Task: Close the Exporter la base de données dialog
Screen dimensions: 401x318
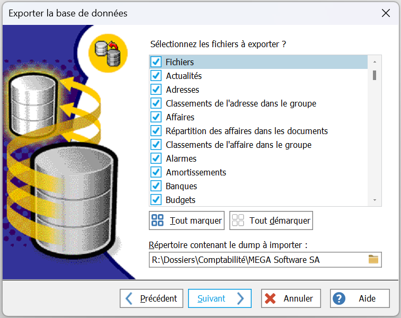Action: point(386,13)
